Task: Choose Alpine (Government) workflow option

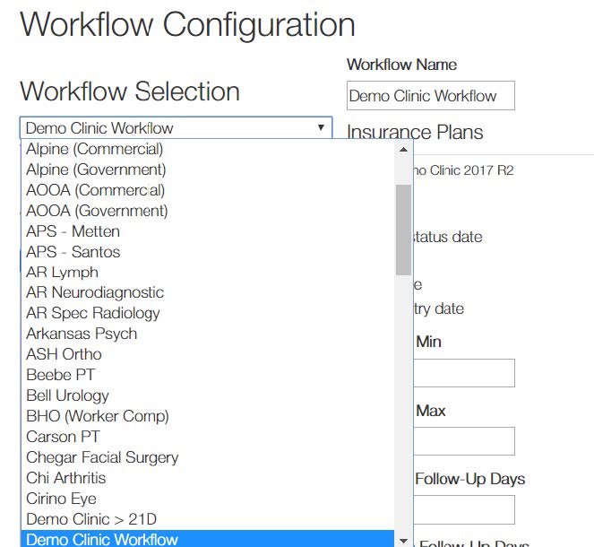Action: (96, 169)
